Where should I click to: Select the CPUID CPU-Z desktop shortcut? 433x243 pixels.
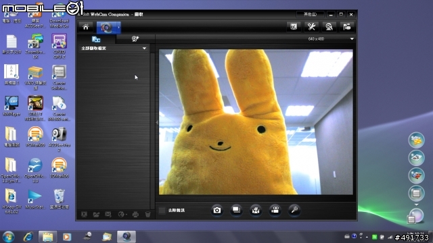(59, 46)
